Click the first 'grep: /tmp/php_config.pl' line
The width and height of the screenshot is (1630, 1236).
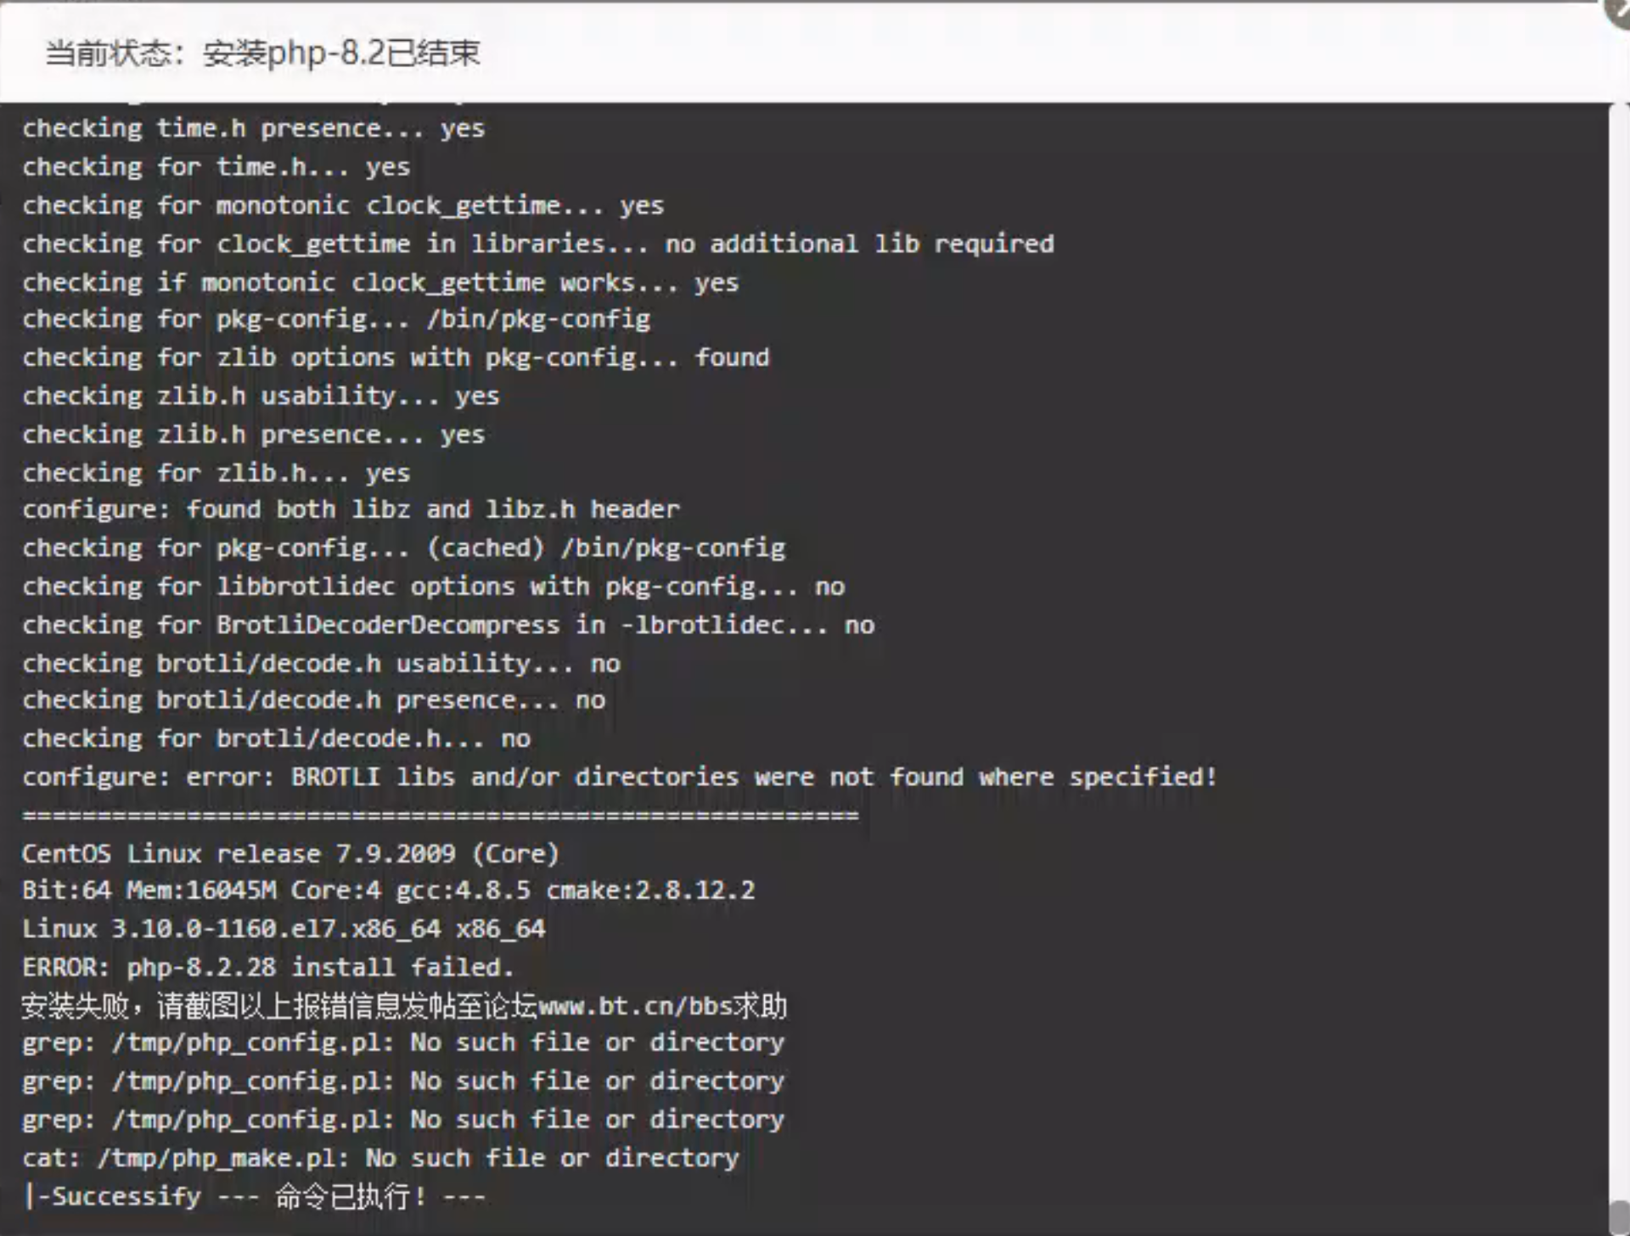click(403, 1043)
